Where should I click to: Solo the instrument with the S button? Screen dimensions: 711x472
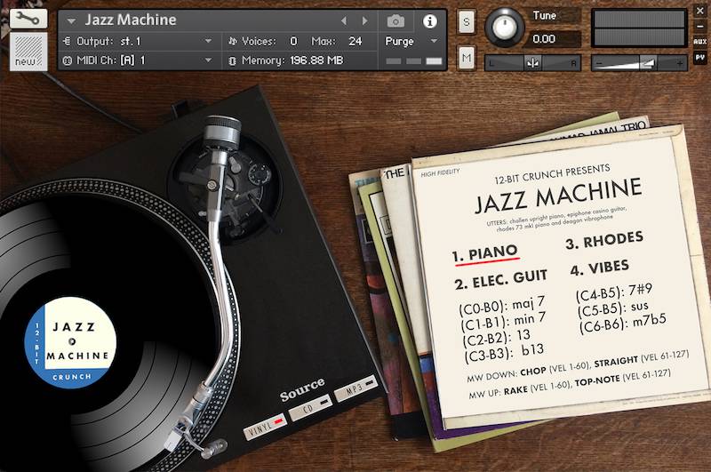[467, 21]
